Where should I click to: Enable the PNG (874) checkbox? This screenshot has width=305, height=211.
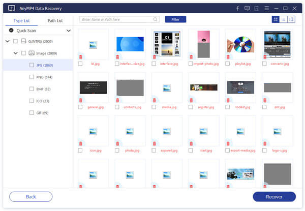click(x=32, y=77)
